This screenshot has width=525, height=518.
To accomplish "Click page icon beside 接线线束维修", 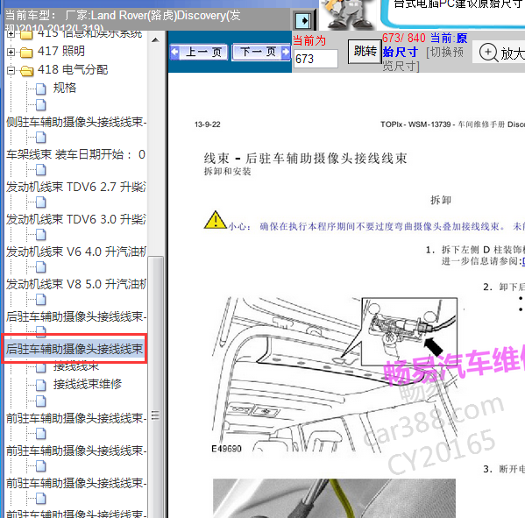I will [x=41, y=385].
